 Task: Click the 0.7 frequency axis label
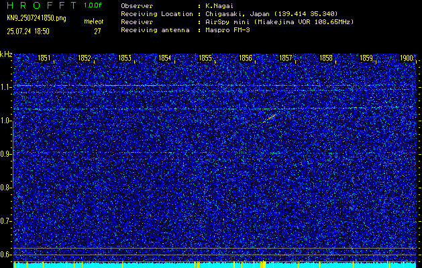point(5,221)
